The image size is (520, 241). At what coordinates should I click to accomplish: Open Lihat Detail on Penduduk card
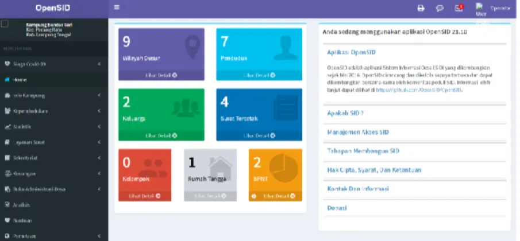coord(259,75)
